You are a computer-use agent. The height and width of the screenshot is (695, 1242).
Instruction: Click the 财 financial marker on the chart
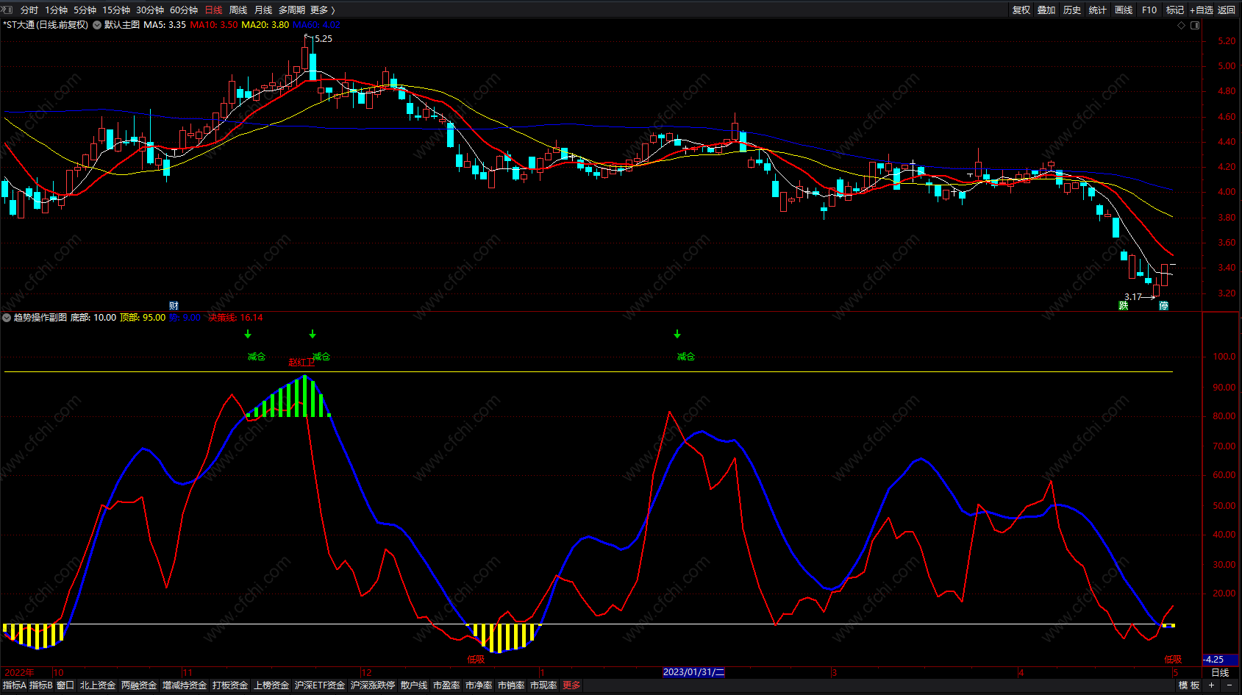174,306
